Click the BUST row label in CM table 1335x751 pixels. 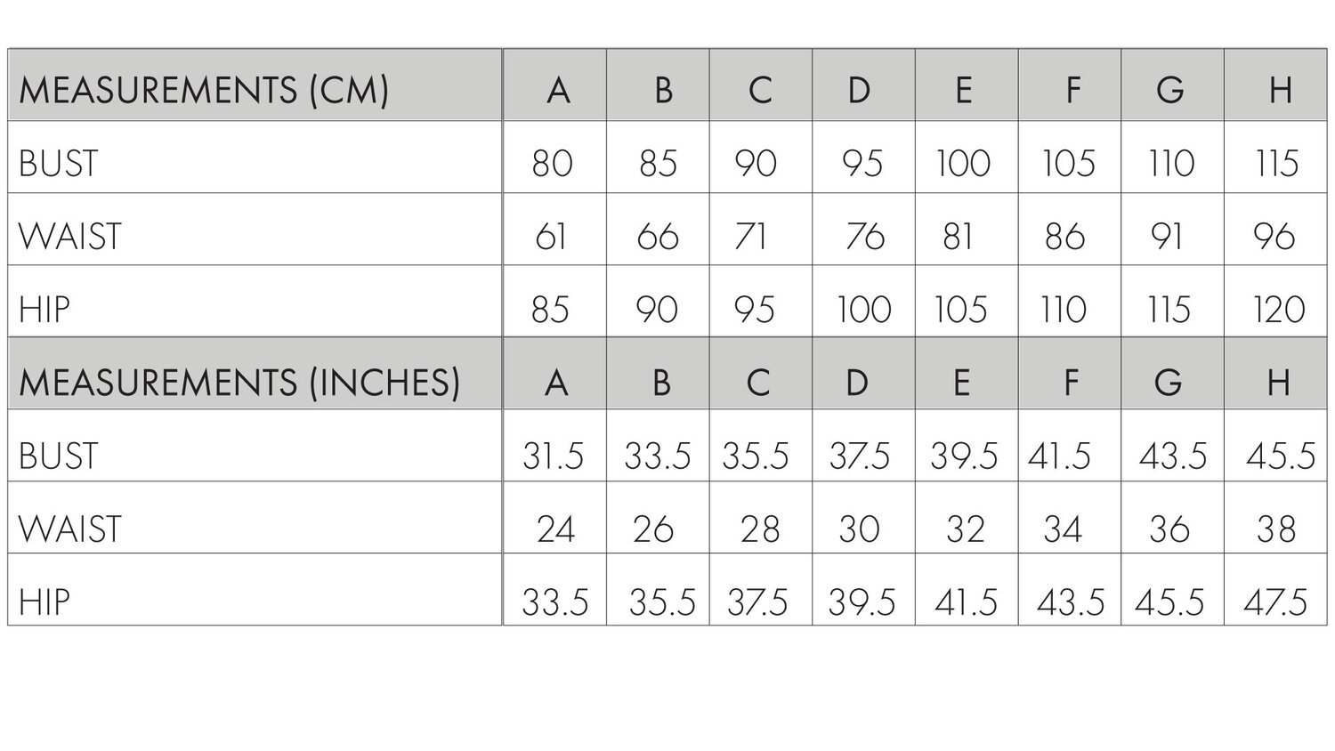[59, 164]
